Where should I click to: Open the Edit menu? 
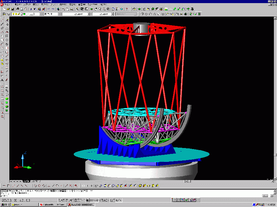18,4
